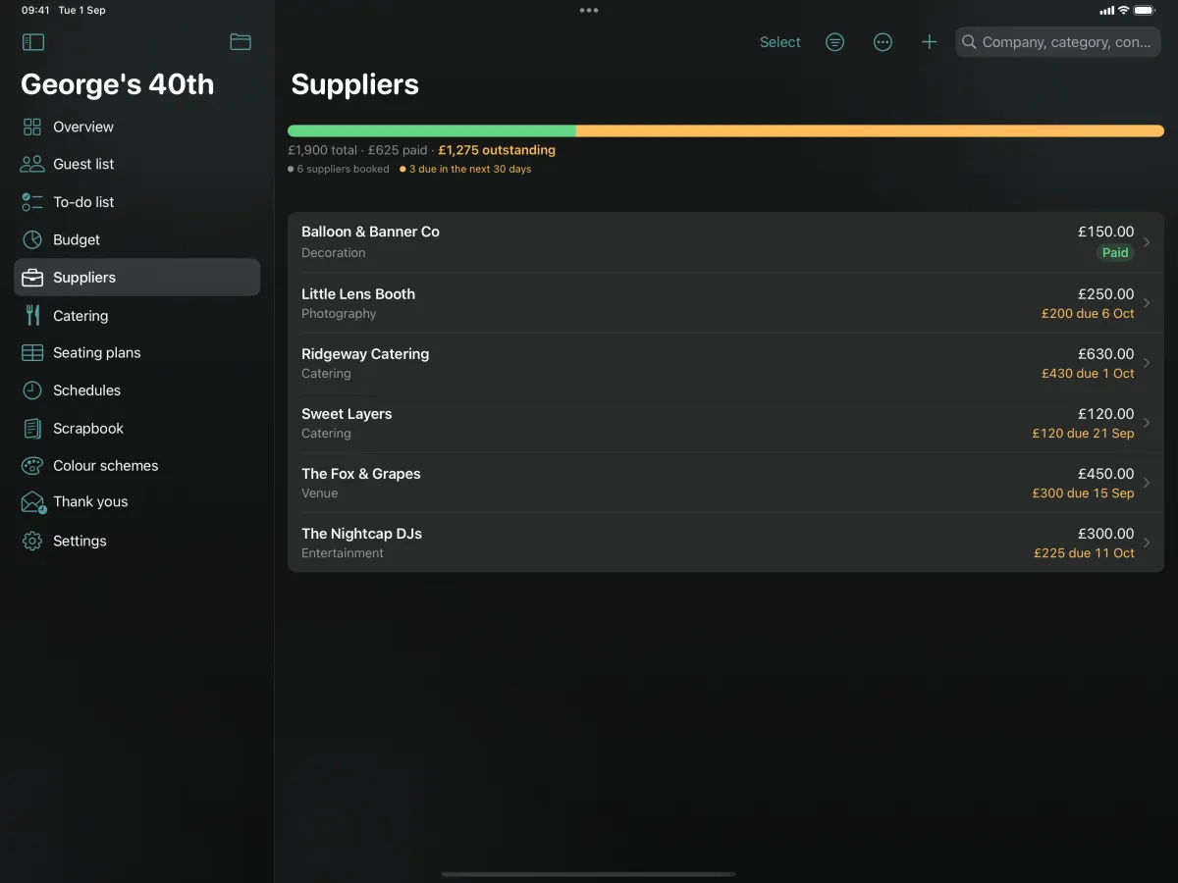This screenshot has height=883, width=1178.
Task: Click the Decoration category label
Action: point(333,253)
